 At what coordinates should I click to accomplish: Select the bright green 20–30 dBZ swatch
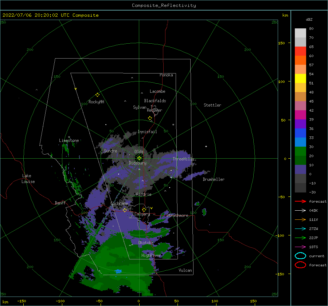click(300, 151)
